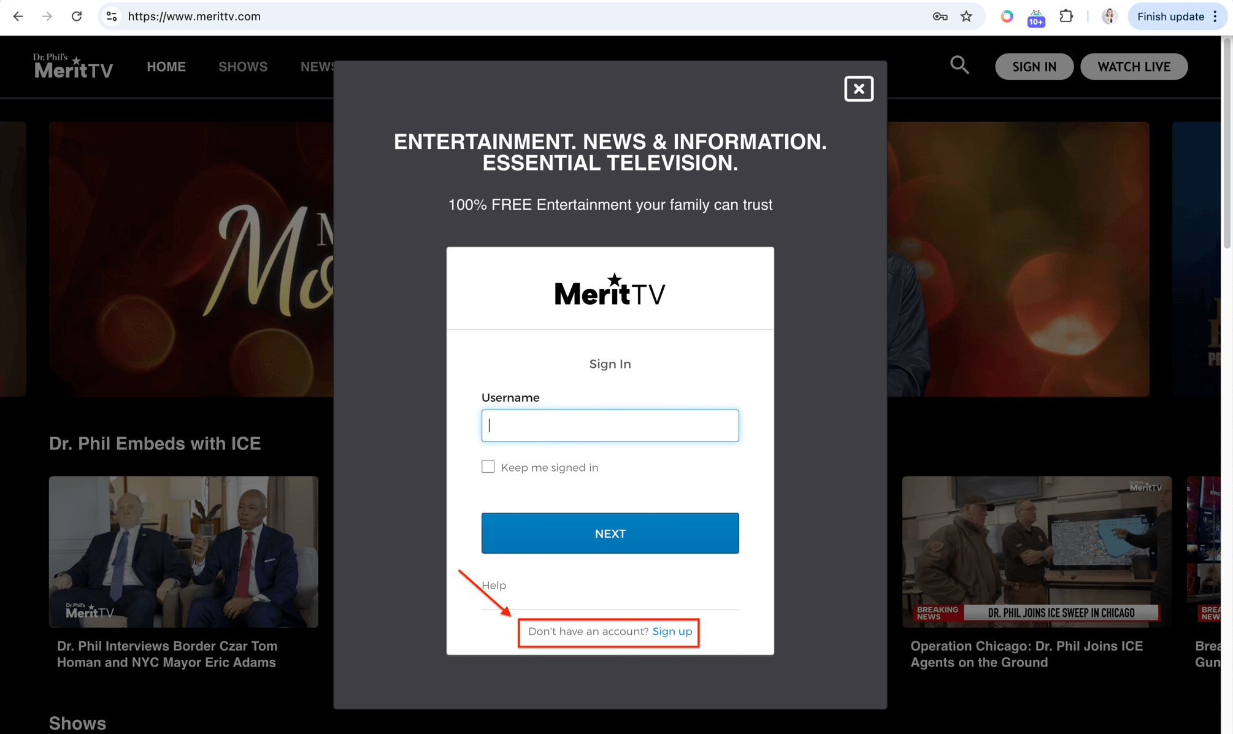Image resolution: width=1233 pixels, height=734 pixels.
Task: Enable Keep me signed in
Action: (488, 466)
